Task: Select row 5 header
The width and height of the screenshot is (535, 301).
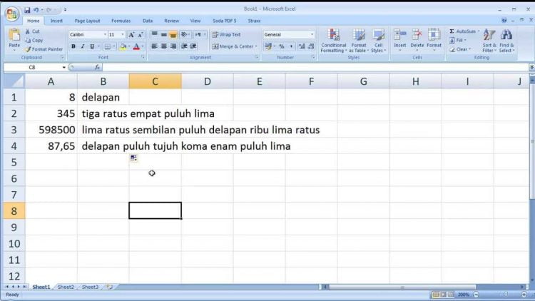Action: point(14,162)
